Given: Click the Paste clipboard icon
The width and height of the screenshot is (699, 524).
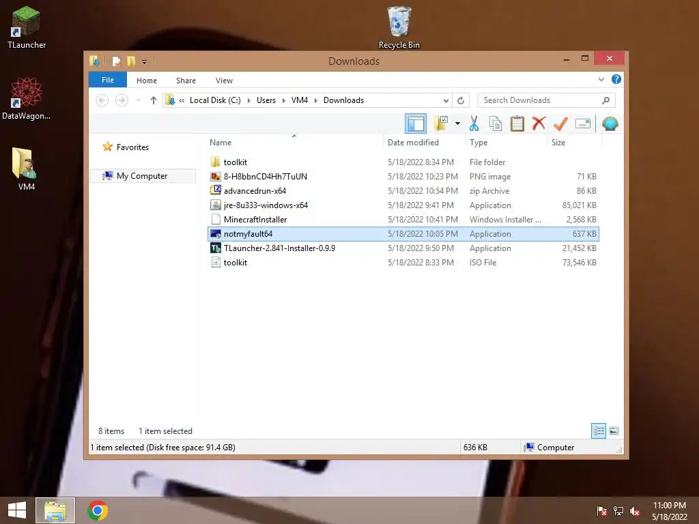Looking at the screenshot, I should pyautogui.click(x=517, y=123).
